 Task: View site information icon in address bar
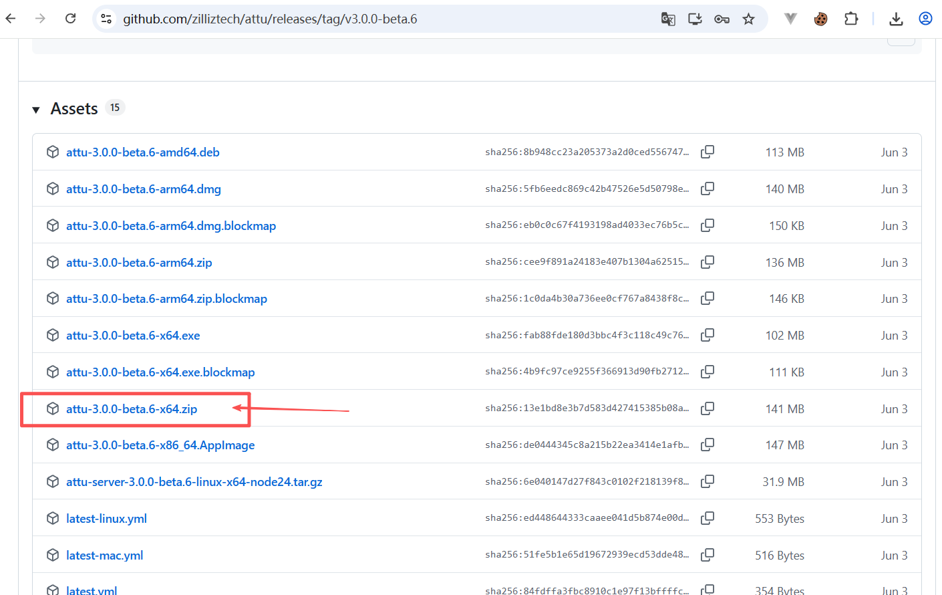[106, 19]
